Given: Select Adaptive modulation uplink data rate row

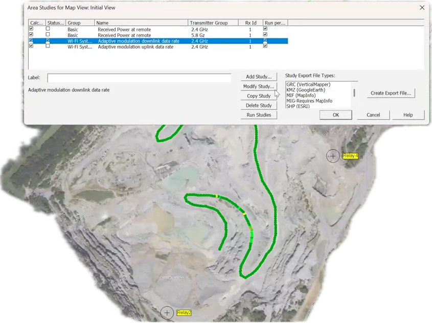Looking at the screenshot, I should (158, 47).
